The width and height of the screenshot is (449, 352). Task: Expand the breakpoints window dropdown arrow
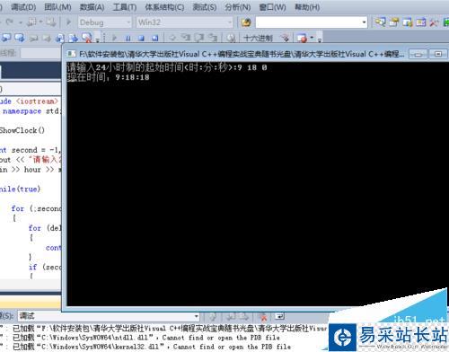(312, 38)
